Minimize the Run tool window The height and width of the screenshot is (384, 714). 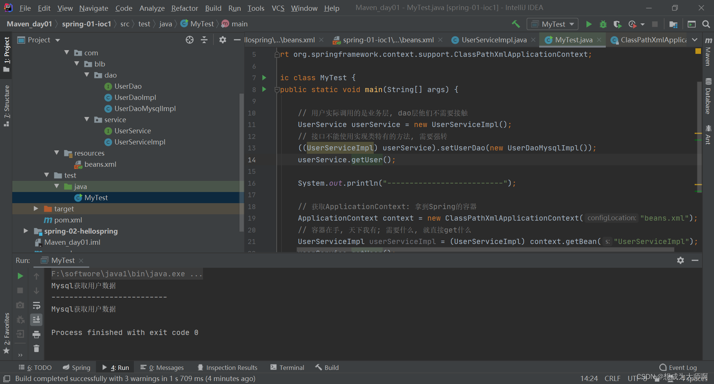tap(695, 260)
